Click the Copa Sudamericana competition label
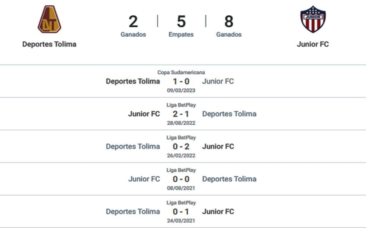Viewport: 366px width, 228px height. tap(181, 72)
